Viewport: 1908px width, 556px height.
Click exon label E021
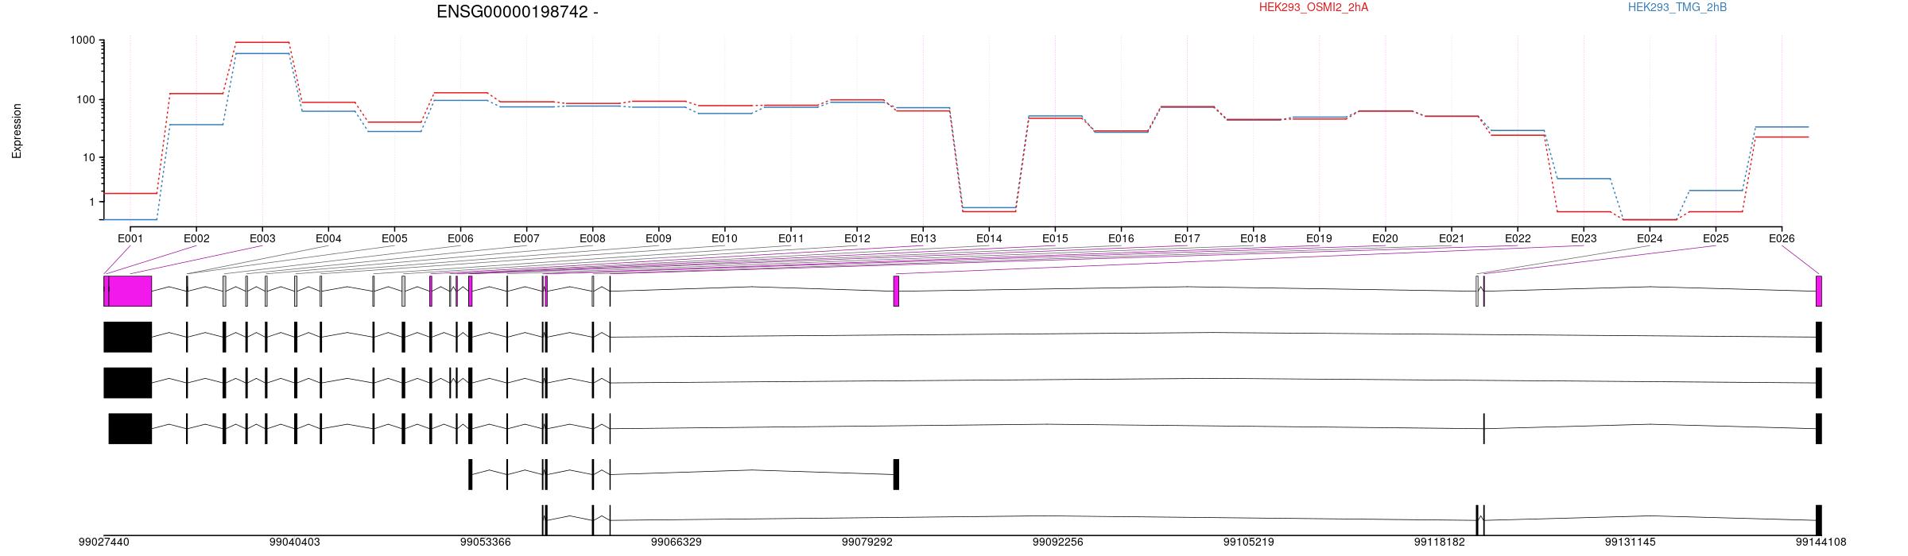[x=1451, y=238]
